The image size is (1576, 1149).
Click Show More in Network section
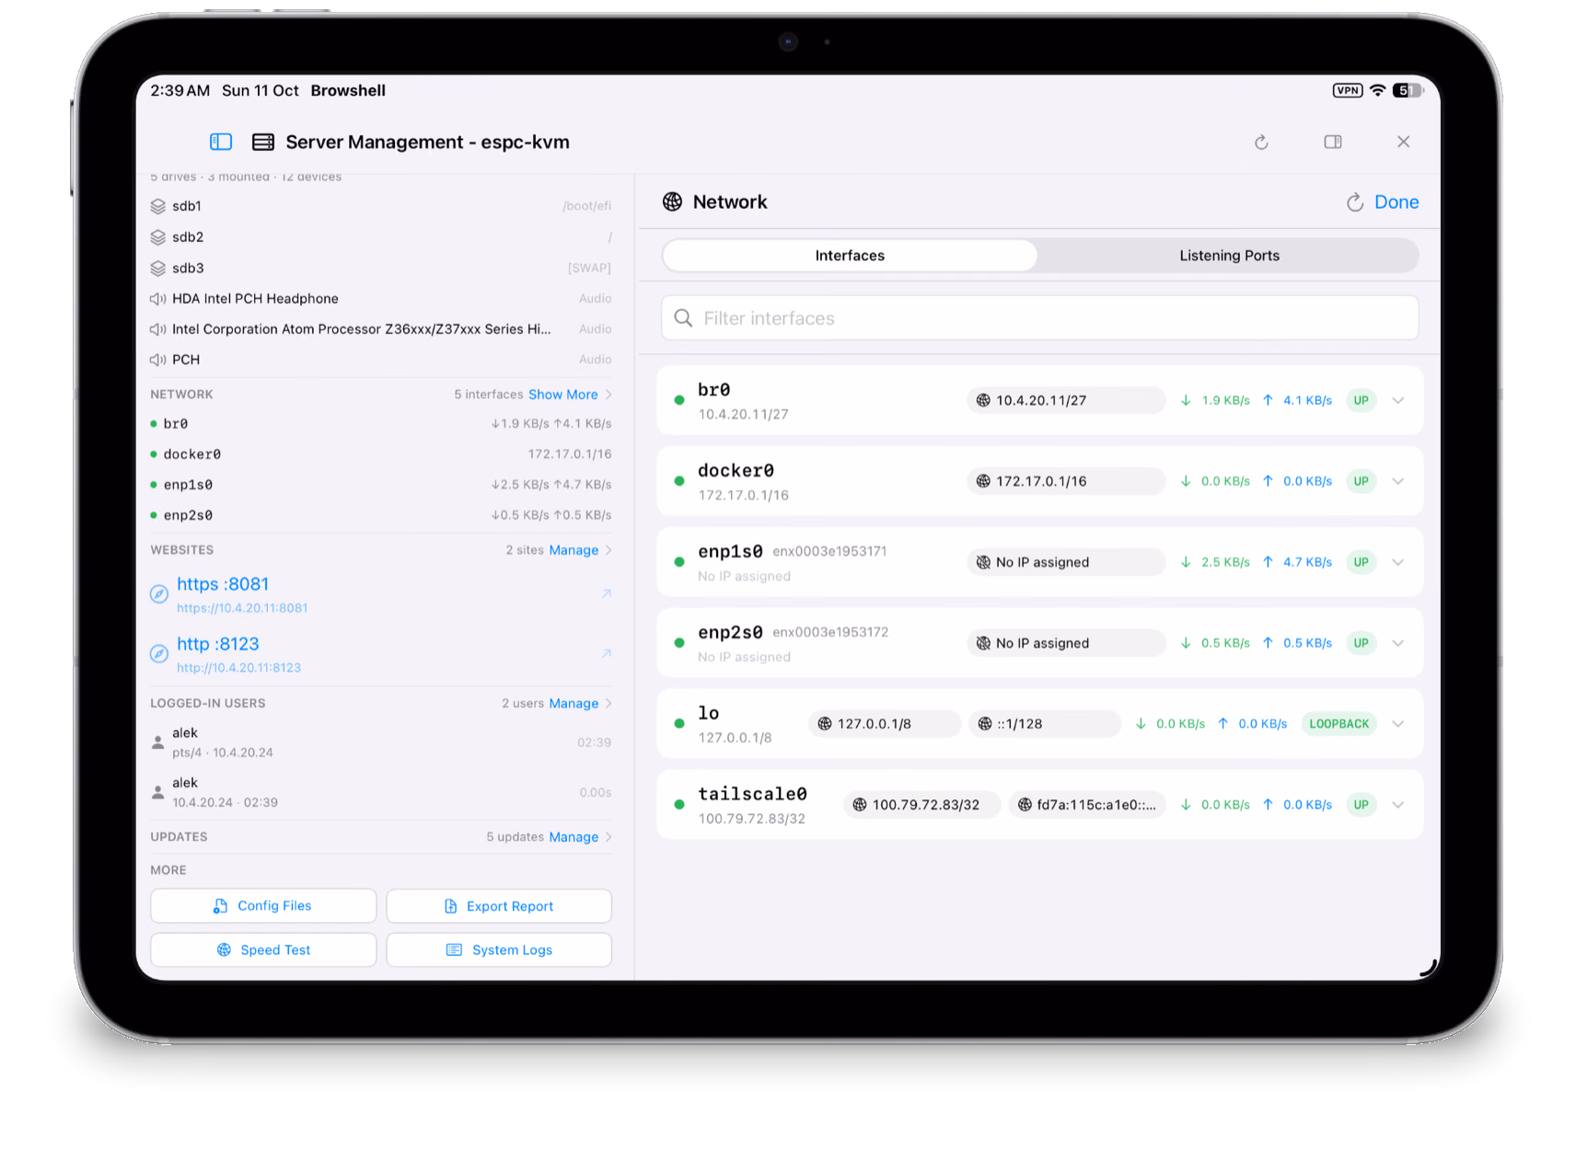click(563, 395)
